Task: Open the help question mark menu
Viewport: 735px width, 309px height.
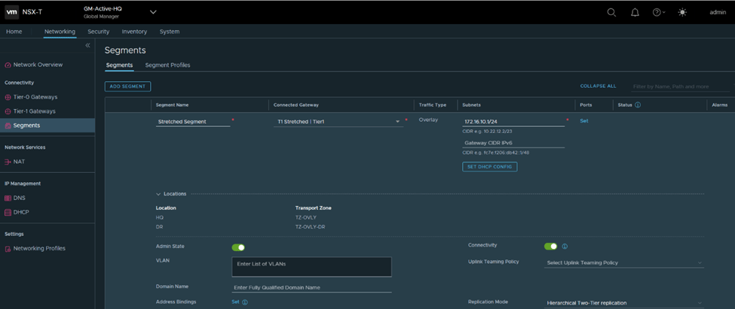Action: 657,12
